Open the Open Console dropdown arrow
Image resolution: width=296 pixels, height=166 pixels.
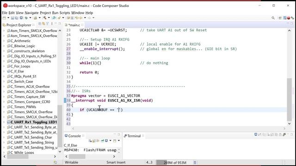(x=119, y=141)
